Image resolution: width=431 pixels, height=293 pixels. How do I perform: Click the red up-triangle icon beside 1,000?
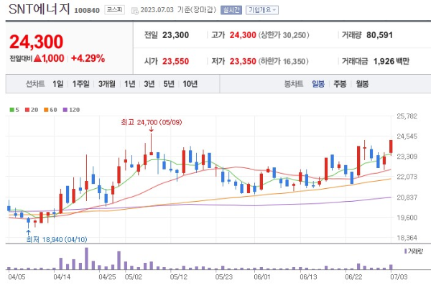[37, 58]
